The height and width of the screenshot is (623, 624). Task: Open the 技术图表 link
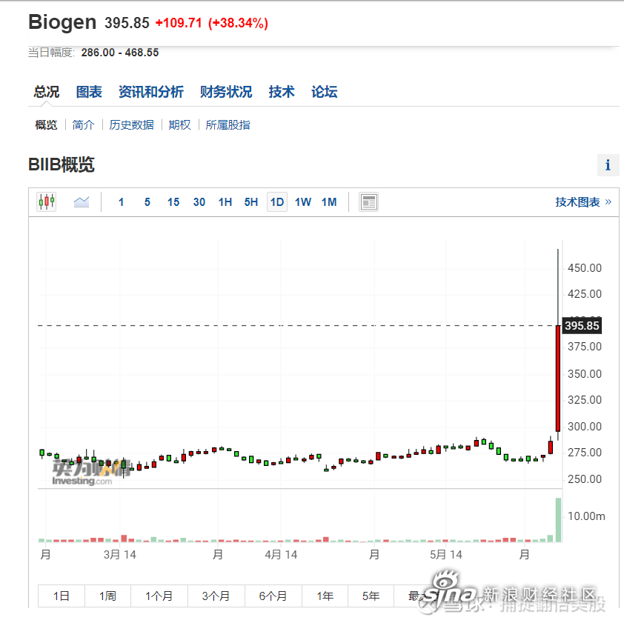[x=583, y=202]
